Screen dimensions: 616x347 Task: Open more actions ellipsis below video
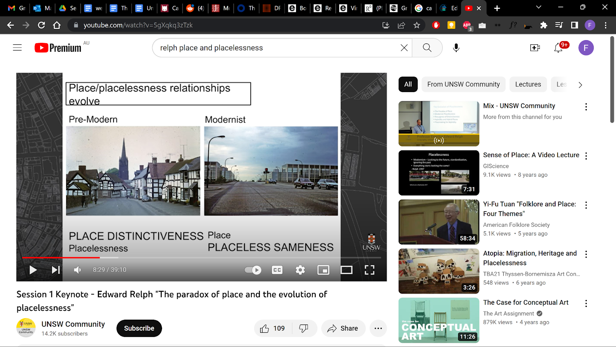point(378,328)
